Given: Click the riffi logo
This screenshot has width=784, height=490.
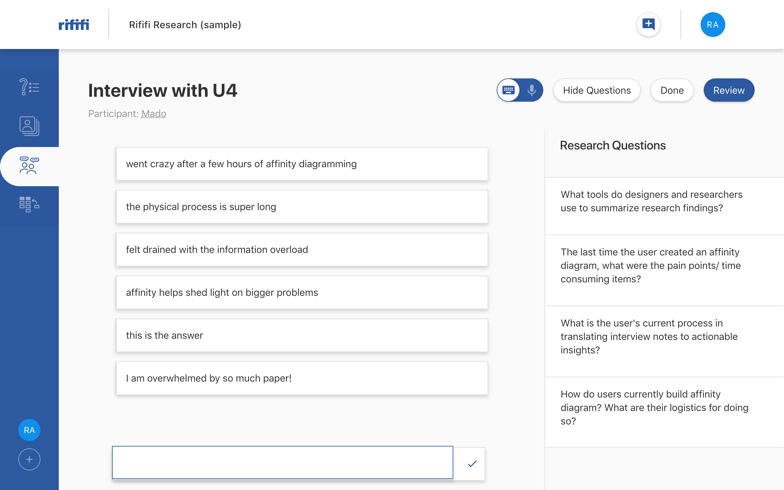Looking at the screenshot, I should coord(73,24).
